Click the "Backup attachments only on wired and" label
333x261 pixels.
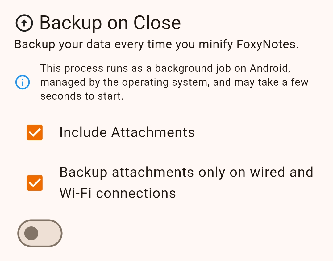(186, 172)
